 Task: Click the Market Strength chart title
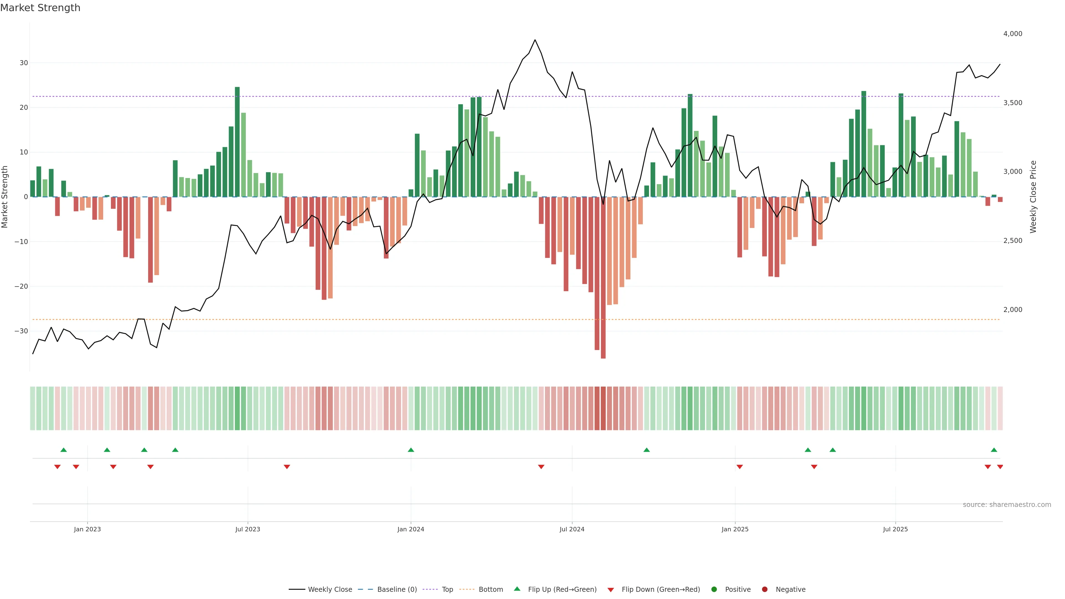click(x=40, y=8)
